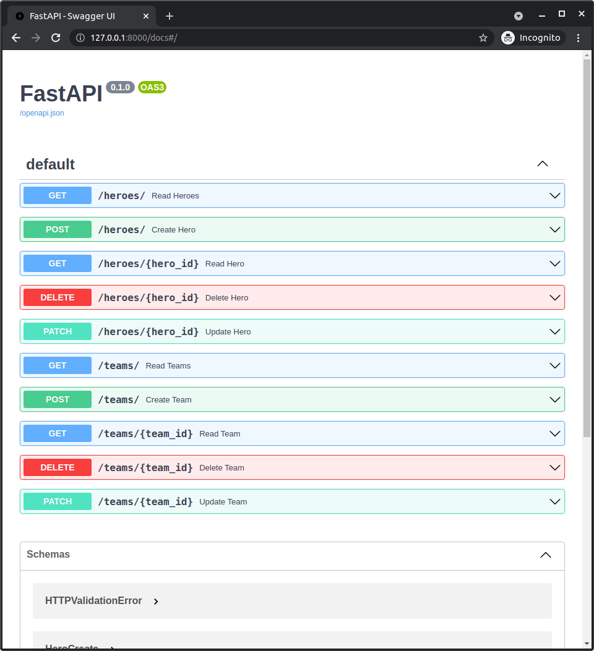This screenshot has height=651, width=594.
Task: Click the 0.1.0 version badge
Action: pos(120,87)
